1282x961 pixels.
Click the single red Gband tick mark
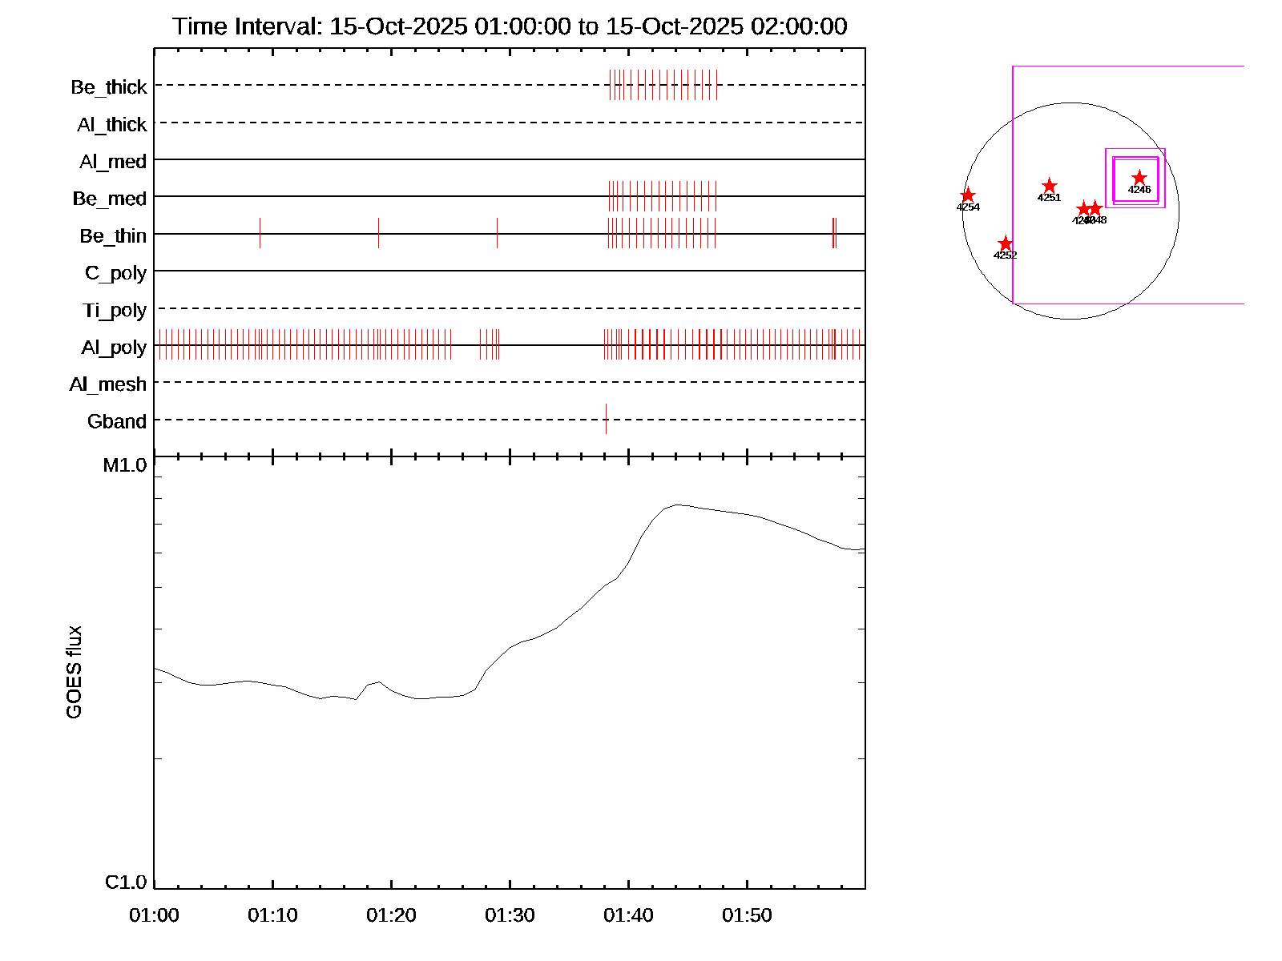click(x=606, y=419)
